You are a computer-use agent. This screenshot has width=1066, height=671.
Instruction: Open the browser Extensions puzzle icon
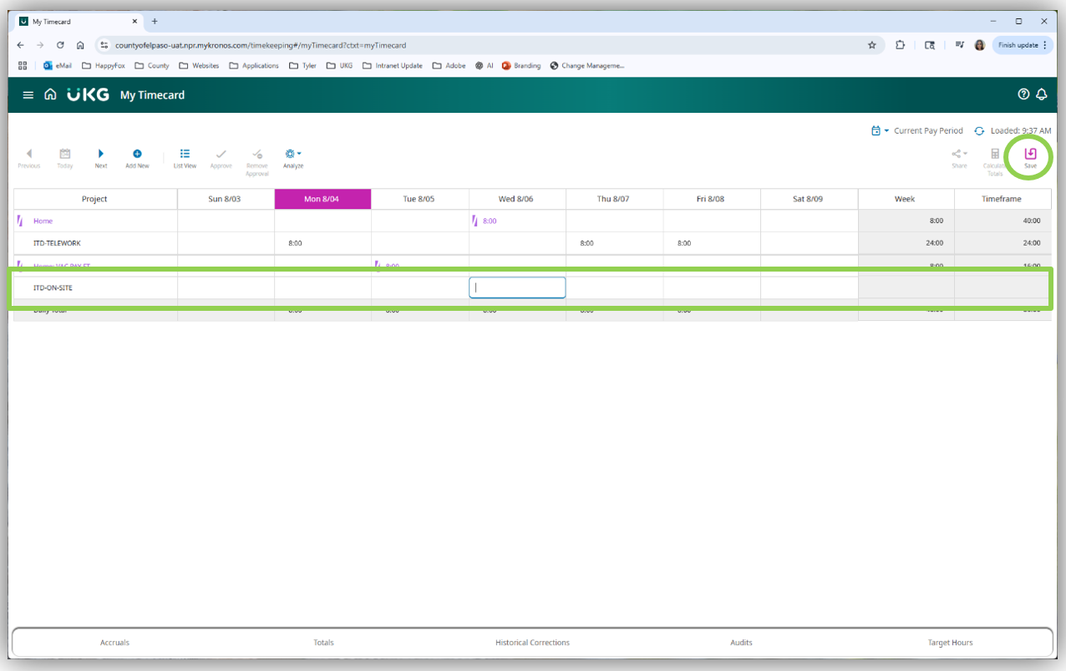901,45
